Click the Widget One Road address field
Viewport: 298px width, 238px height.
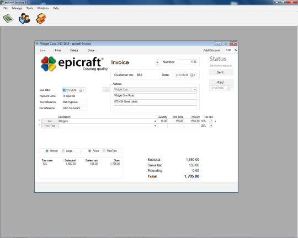pos(155,95)
